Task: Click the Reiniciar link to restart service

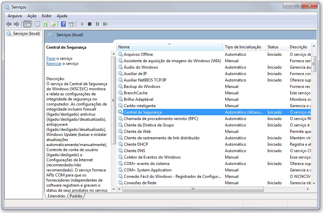Action: tap(54, 64)
